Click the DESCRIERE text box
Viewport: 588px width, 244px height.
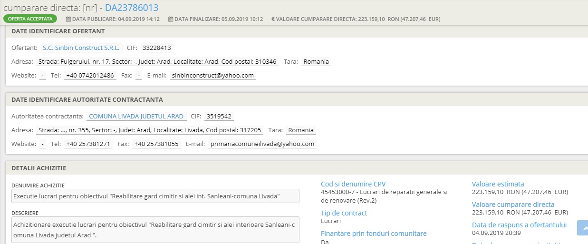point(155,230)
